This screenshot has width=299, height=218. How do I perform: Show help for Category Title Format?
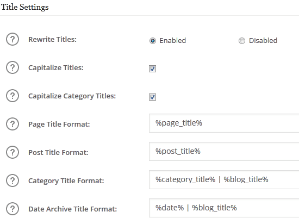13,180
